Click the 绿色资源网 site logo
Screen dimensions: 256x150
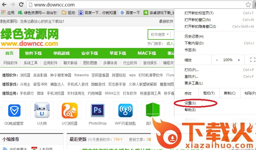(29, 37)
